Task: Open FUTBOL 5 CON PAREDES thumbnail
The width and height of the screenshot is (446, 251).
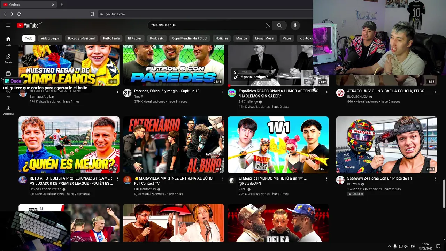Action: (174, 65)
